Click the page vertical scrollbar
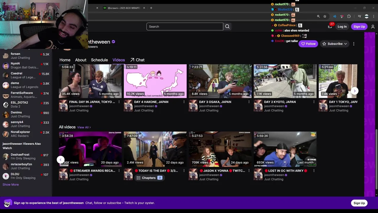 (x=376, y=159)
